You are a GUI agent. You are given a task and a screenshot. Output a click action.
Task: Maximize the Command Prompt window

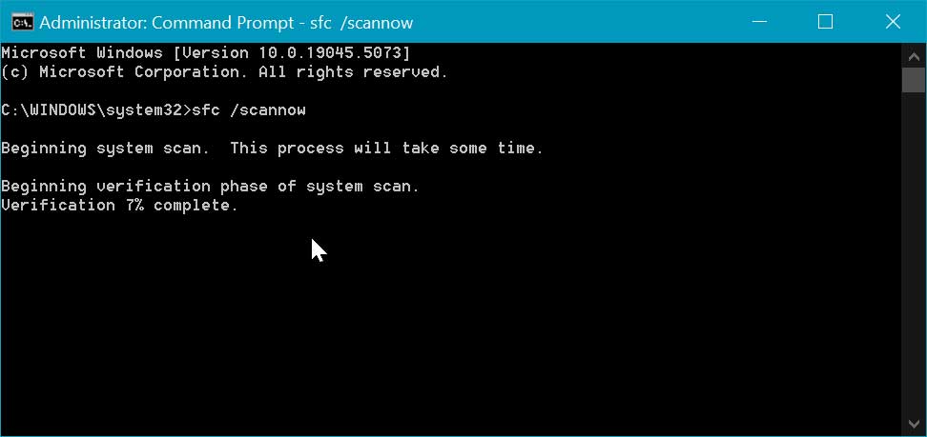pos(825,22)
